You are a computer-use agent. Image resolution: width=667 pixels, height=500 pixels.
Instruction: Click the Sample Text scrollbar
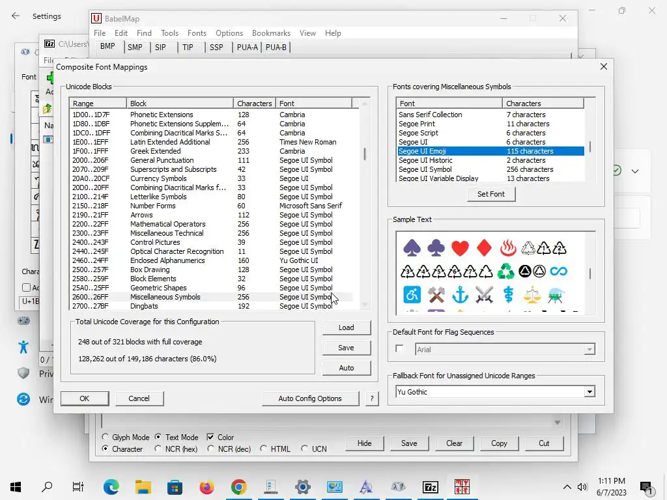pos(589,273)
